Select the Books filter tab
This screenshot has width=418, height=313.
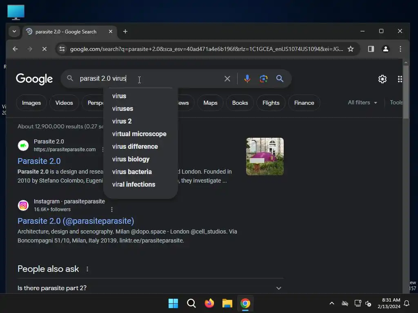coord(240,103)
